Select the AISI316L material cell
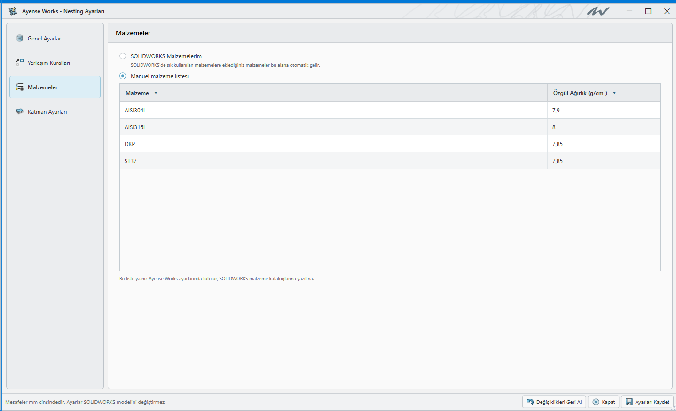This screenshot has height=411, width=676. coord(333,127)
